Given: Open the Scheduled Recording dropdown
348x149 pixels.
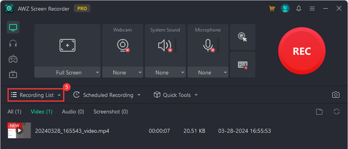Looking at the screenshot, I should 107,95.
